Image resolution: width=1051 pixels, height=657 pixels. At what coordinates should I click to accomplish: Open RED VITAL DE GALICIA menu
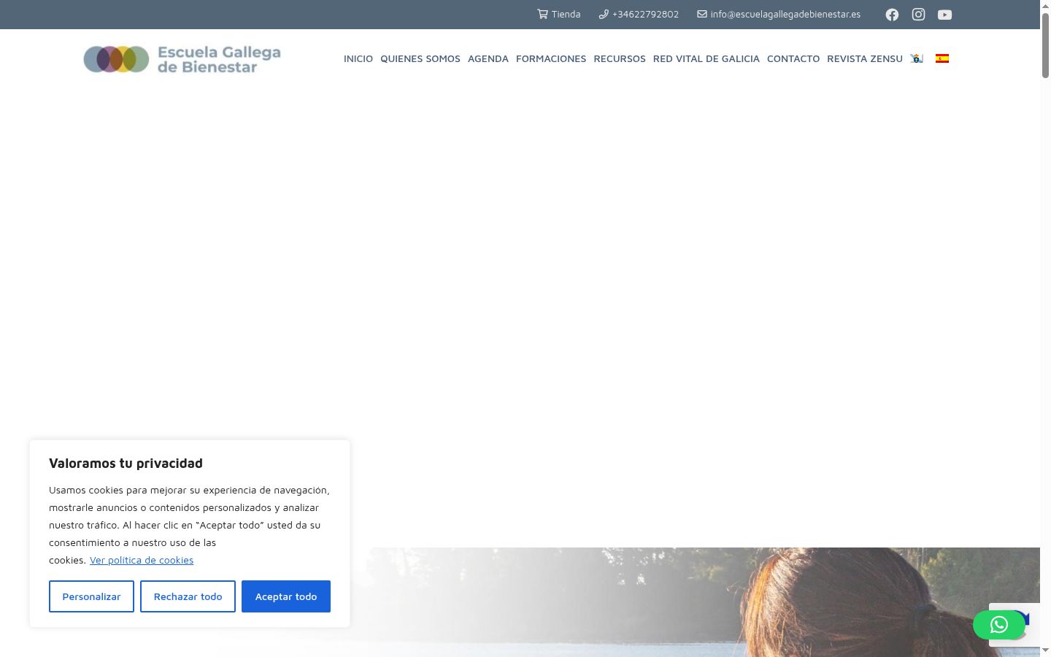tap(707, 58)
